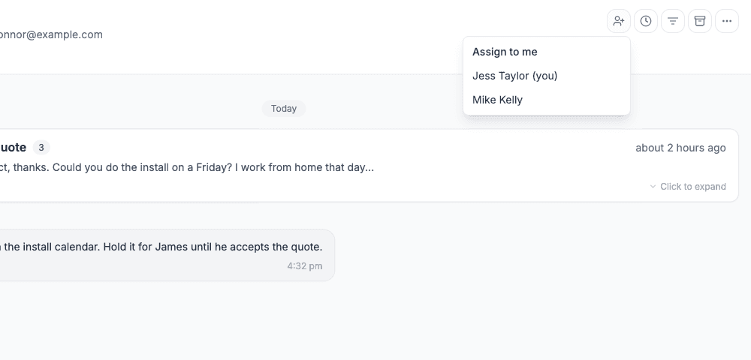
Task: Click the install calendar note bubble background
Action: point(167,255)
